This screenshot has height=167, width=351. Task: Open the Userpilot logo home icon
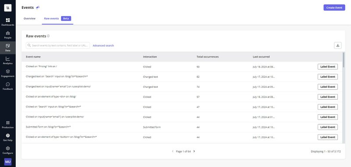[7, 8]
